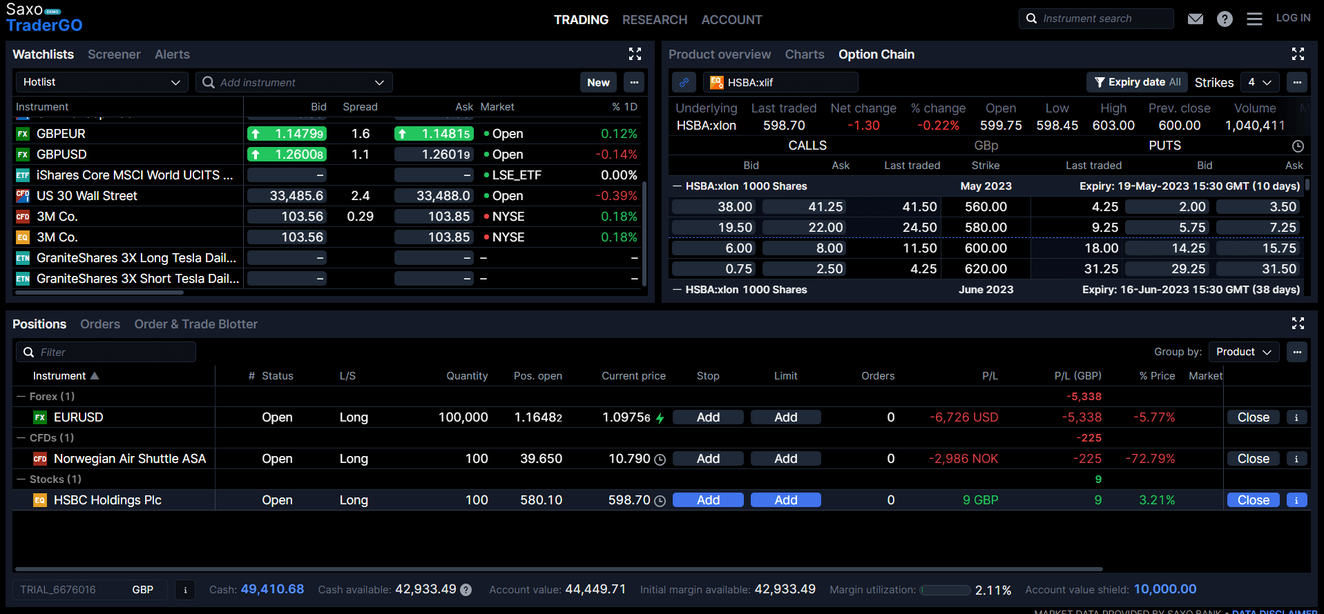Click the info icon in Norwegian Air row
This screenshot has height=614, width=1324.
[1296, 459]
